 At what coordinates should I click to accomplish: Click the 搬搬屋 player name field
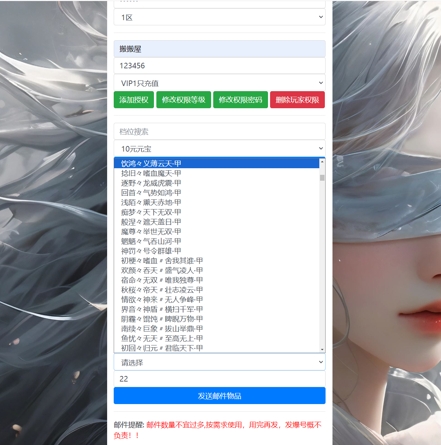[x=219, y=49]
